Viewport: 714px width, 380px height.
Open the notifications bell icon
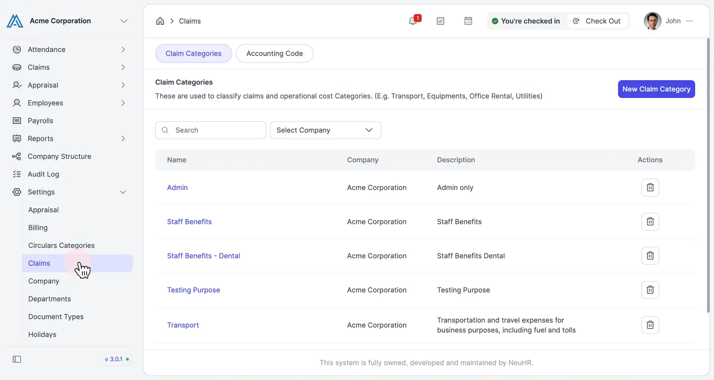[413, 21]
